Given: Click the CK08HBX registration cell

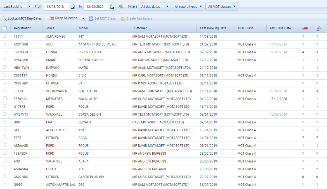Looking at the screenshot, I should [x=21, y=83].
